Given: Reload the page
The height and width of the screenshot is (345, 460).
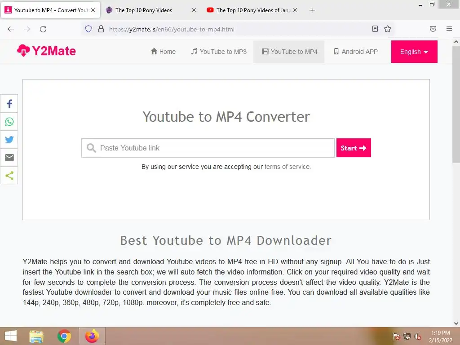Looking at the screenshot, I should point(43,29).
